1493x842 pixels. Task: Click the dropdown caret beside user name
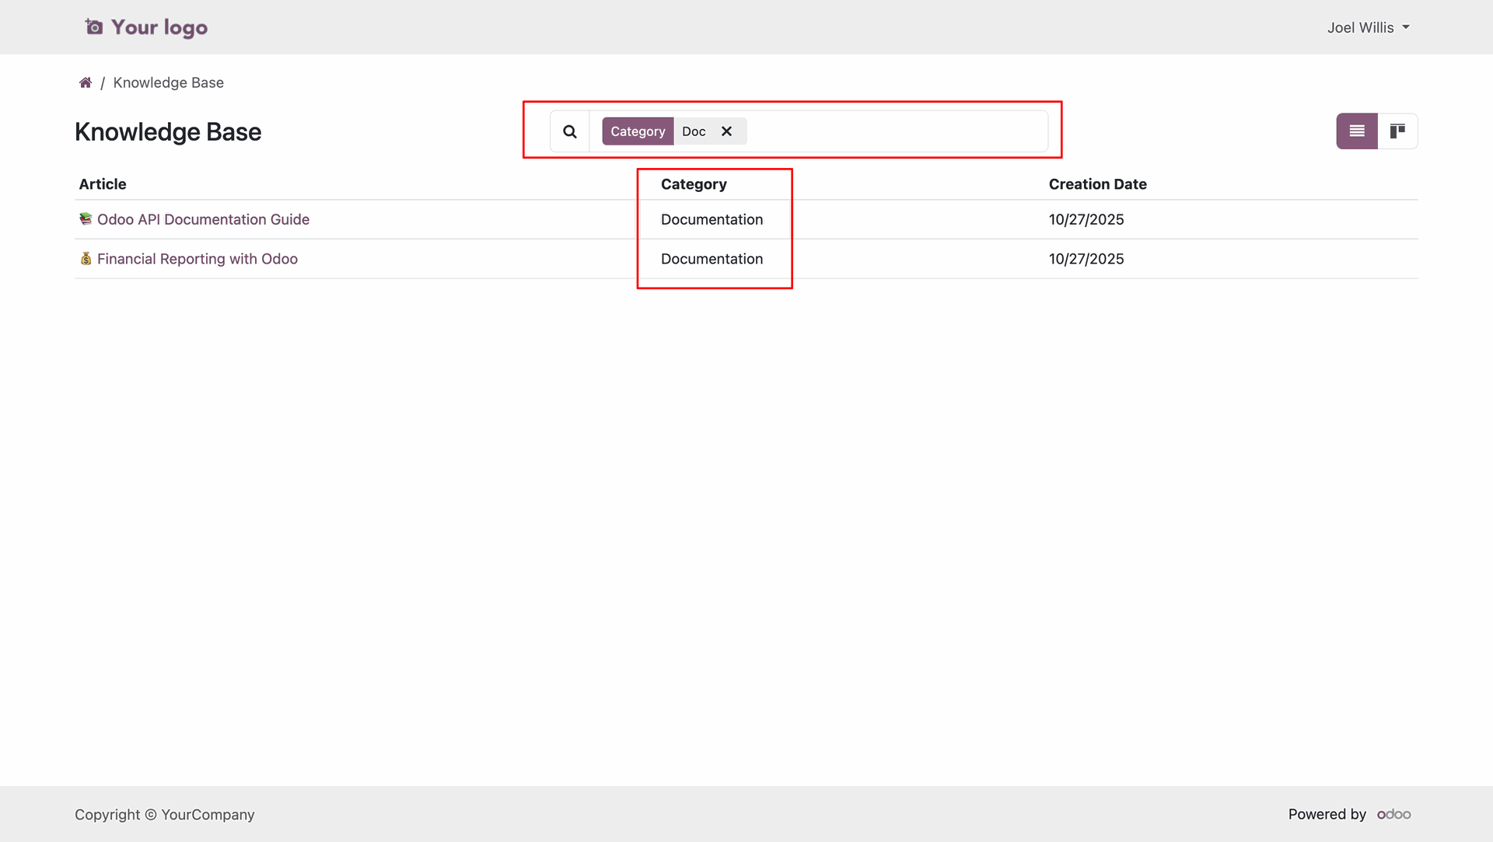tap(1406, 27)
